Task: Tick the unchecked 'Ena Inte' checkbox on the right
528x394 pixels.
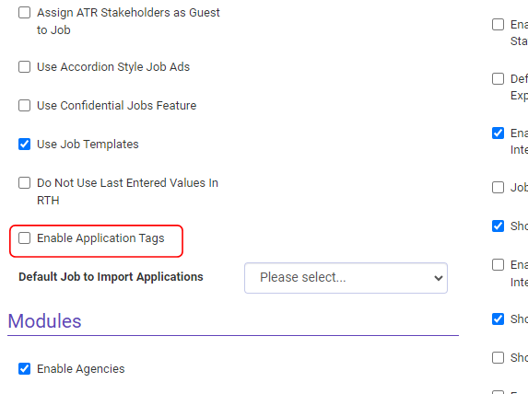Action: (498, 265)
